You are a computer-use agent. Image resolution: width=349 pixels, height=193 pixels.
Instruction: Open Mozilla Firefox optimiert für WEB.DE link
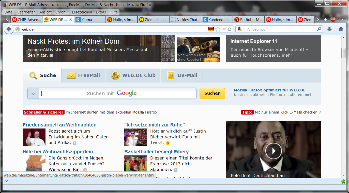270,90
